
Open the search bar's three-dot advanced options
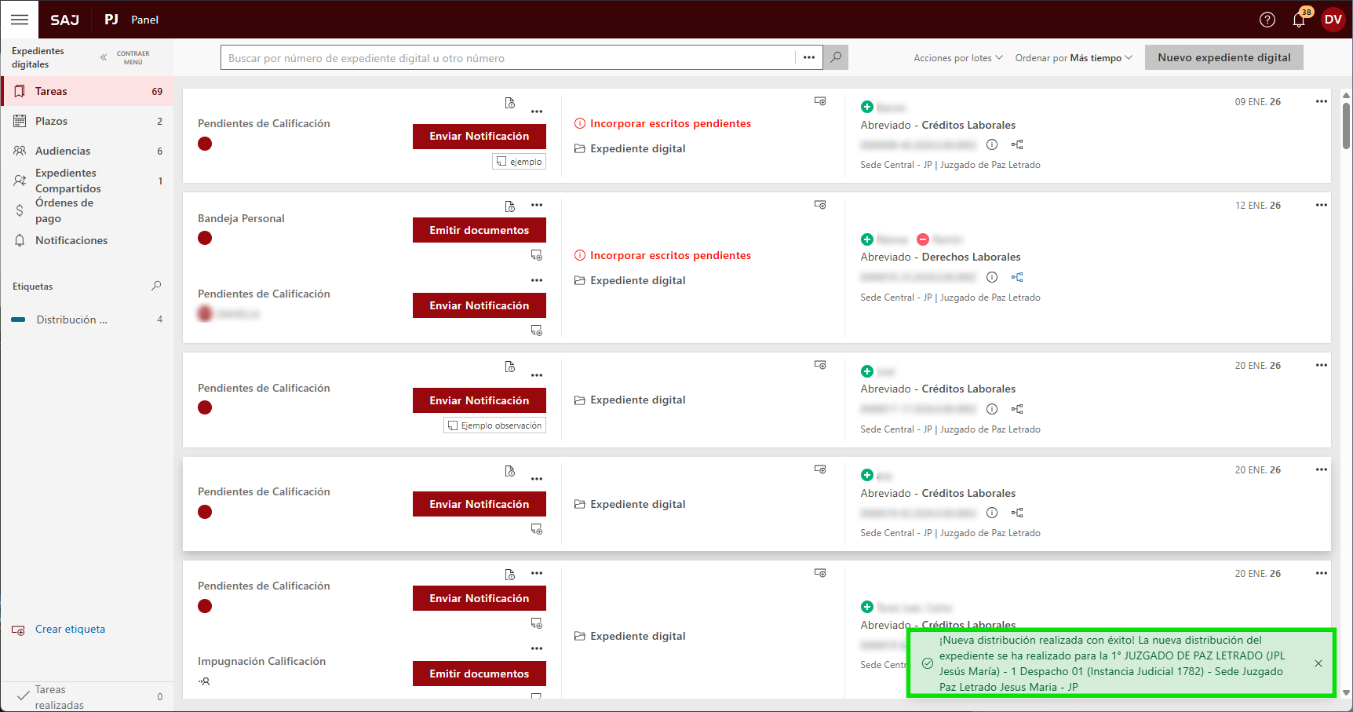point(809,57)
